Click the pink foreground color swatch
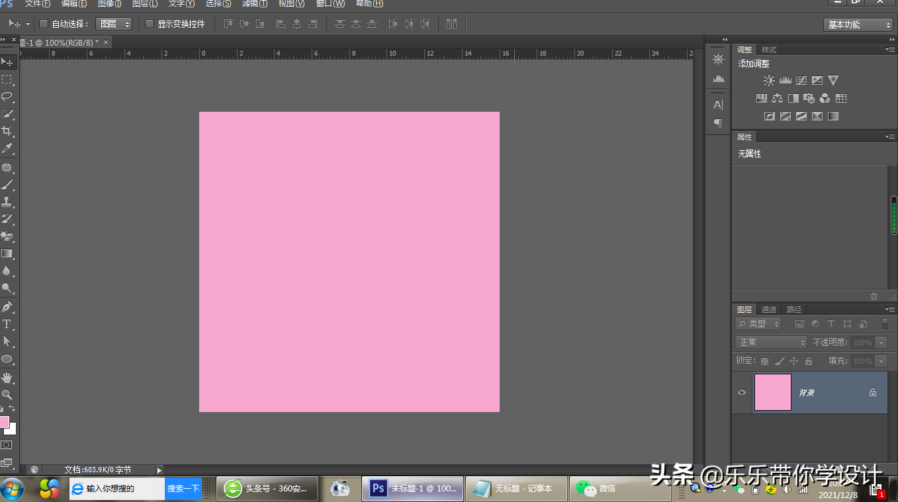The width and height of the screenshot is (898, 502). [4, 422]
